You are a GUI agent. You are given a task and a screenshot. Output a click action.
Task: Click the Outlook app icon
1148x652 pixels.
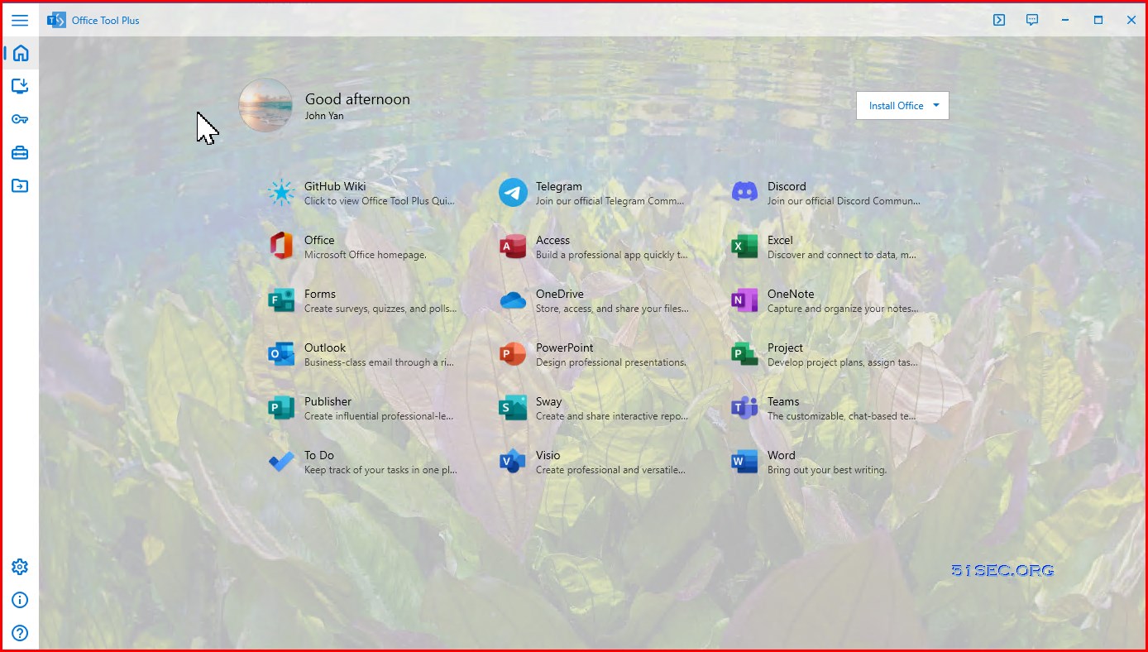[x=281, y=354]
